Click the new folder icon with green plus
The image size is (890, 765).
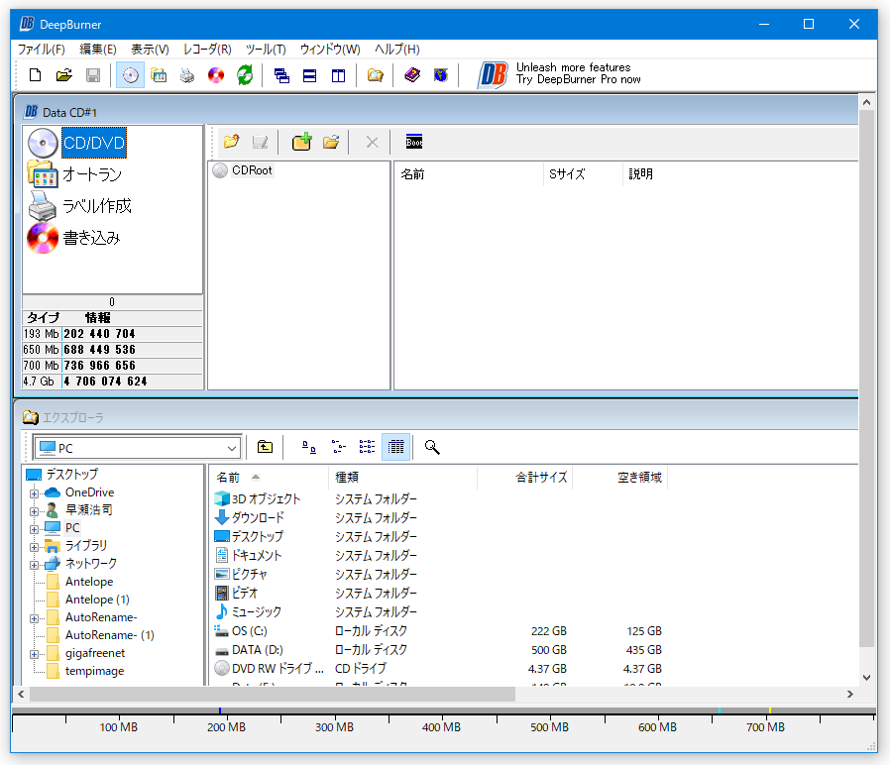pyautogui.click(x=302, y=142)
